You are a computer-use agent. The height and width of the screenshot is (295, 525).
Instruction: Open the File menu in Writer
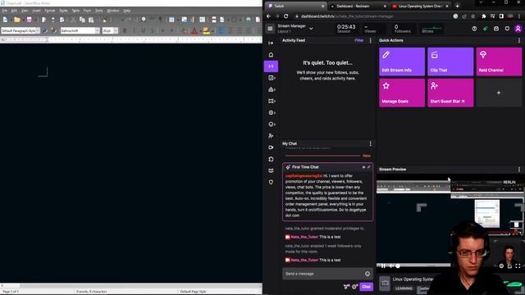coord(5,11)
